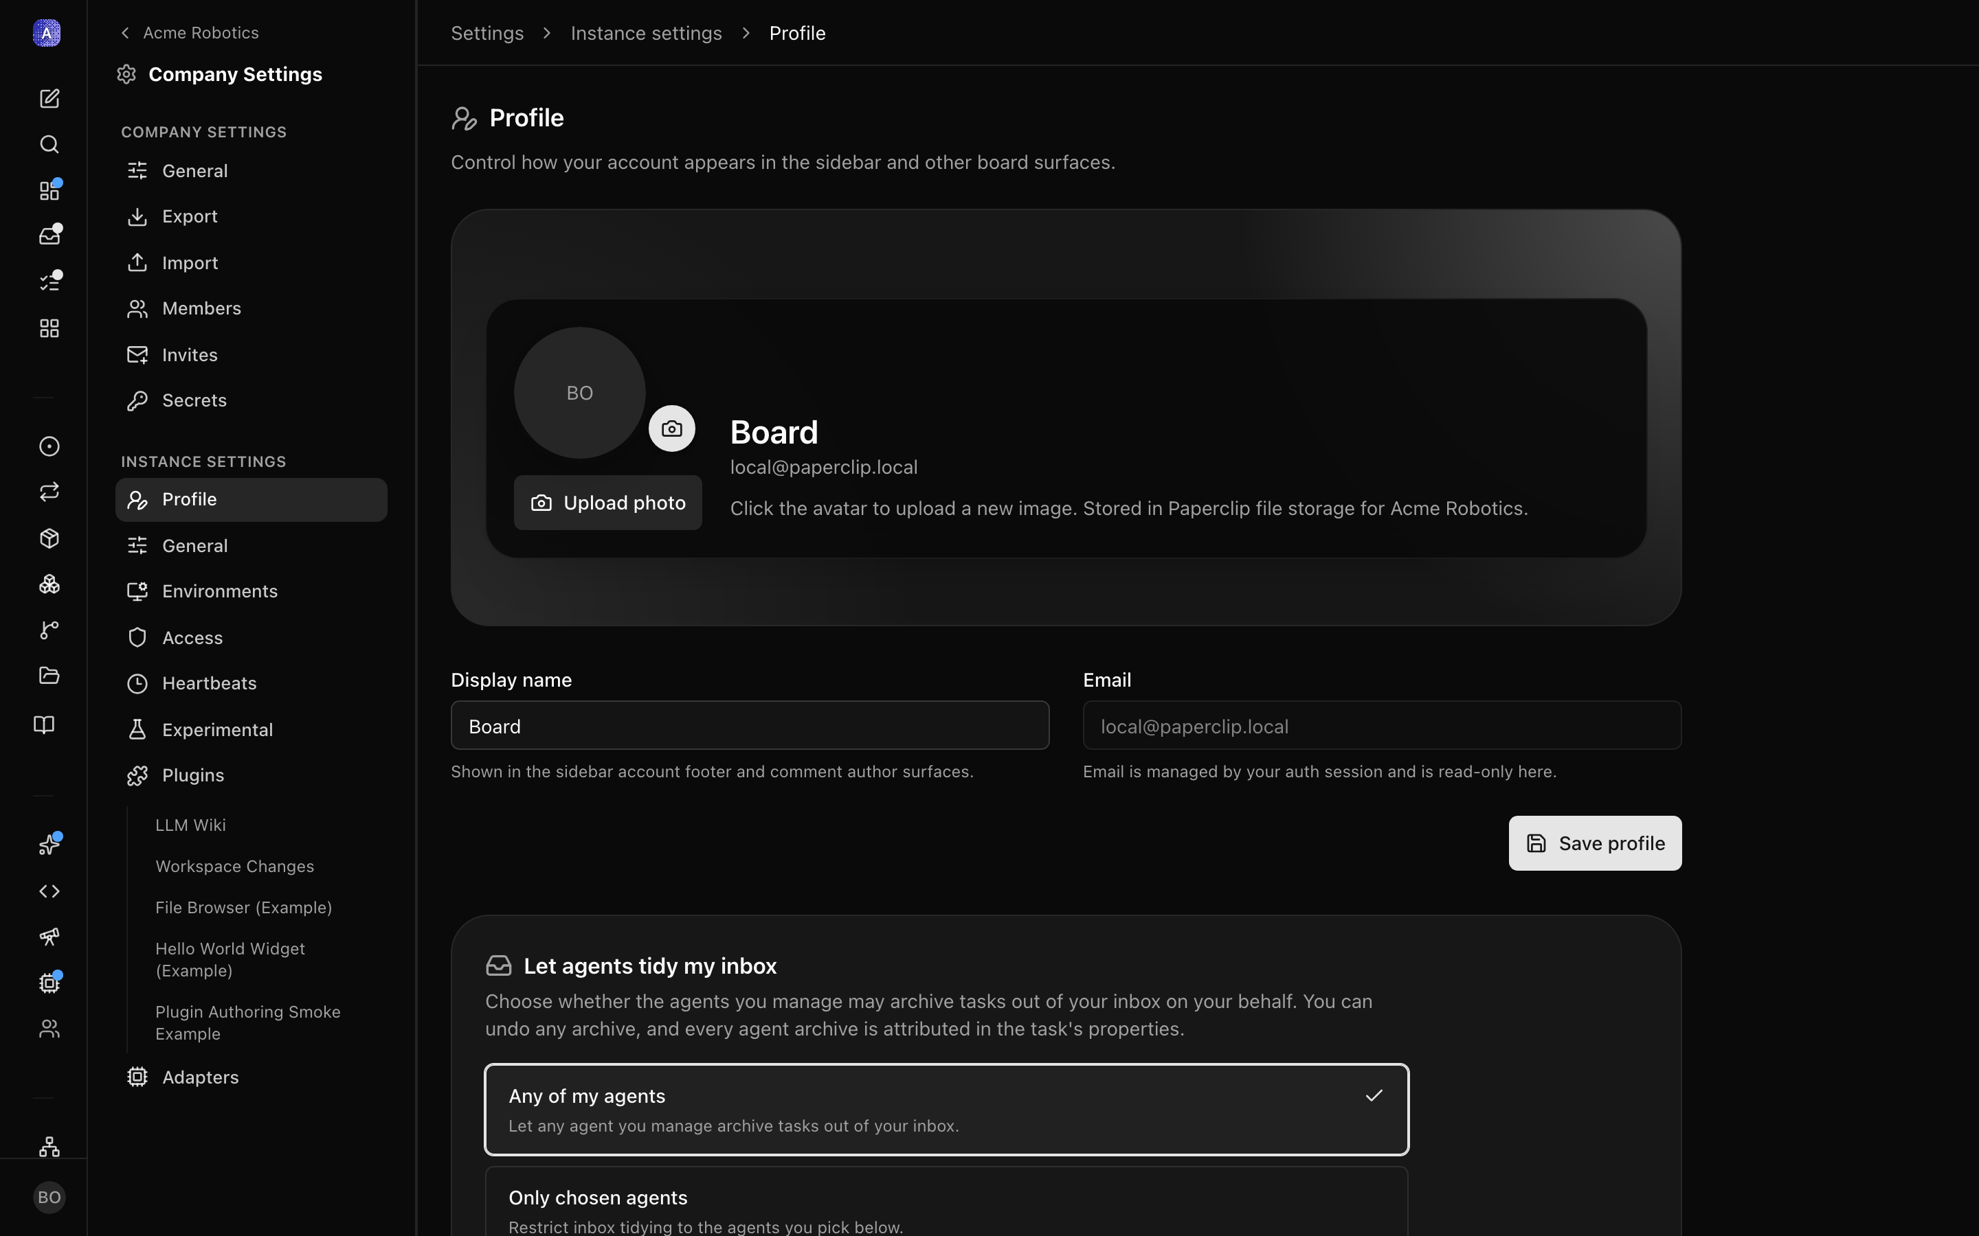
Task: Click the Settings breadcrumb link
Action: [x=487, y=34]
